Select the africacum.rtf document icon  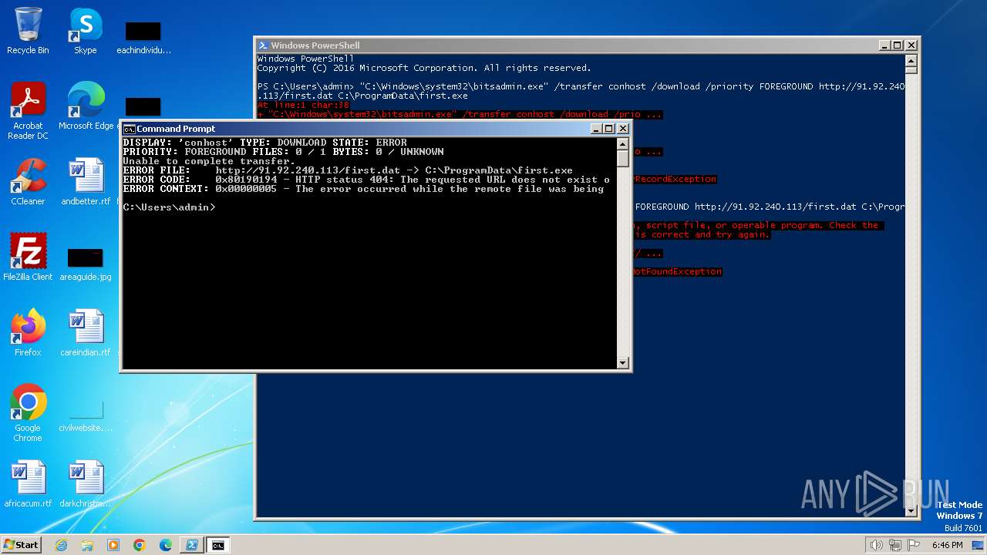coord(28,484)
